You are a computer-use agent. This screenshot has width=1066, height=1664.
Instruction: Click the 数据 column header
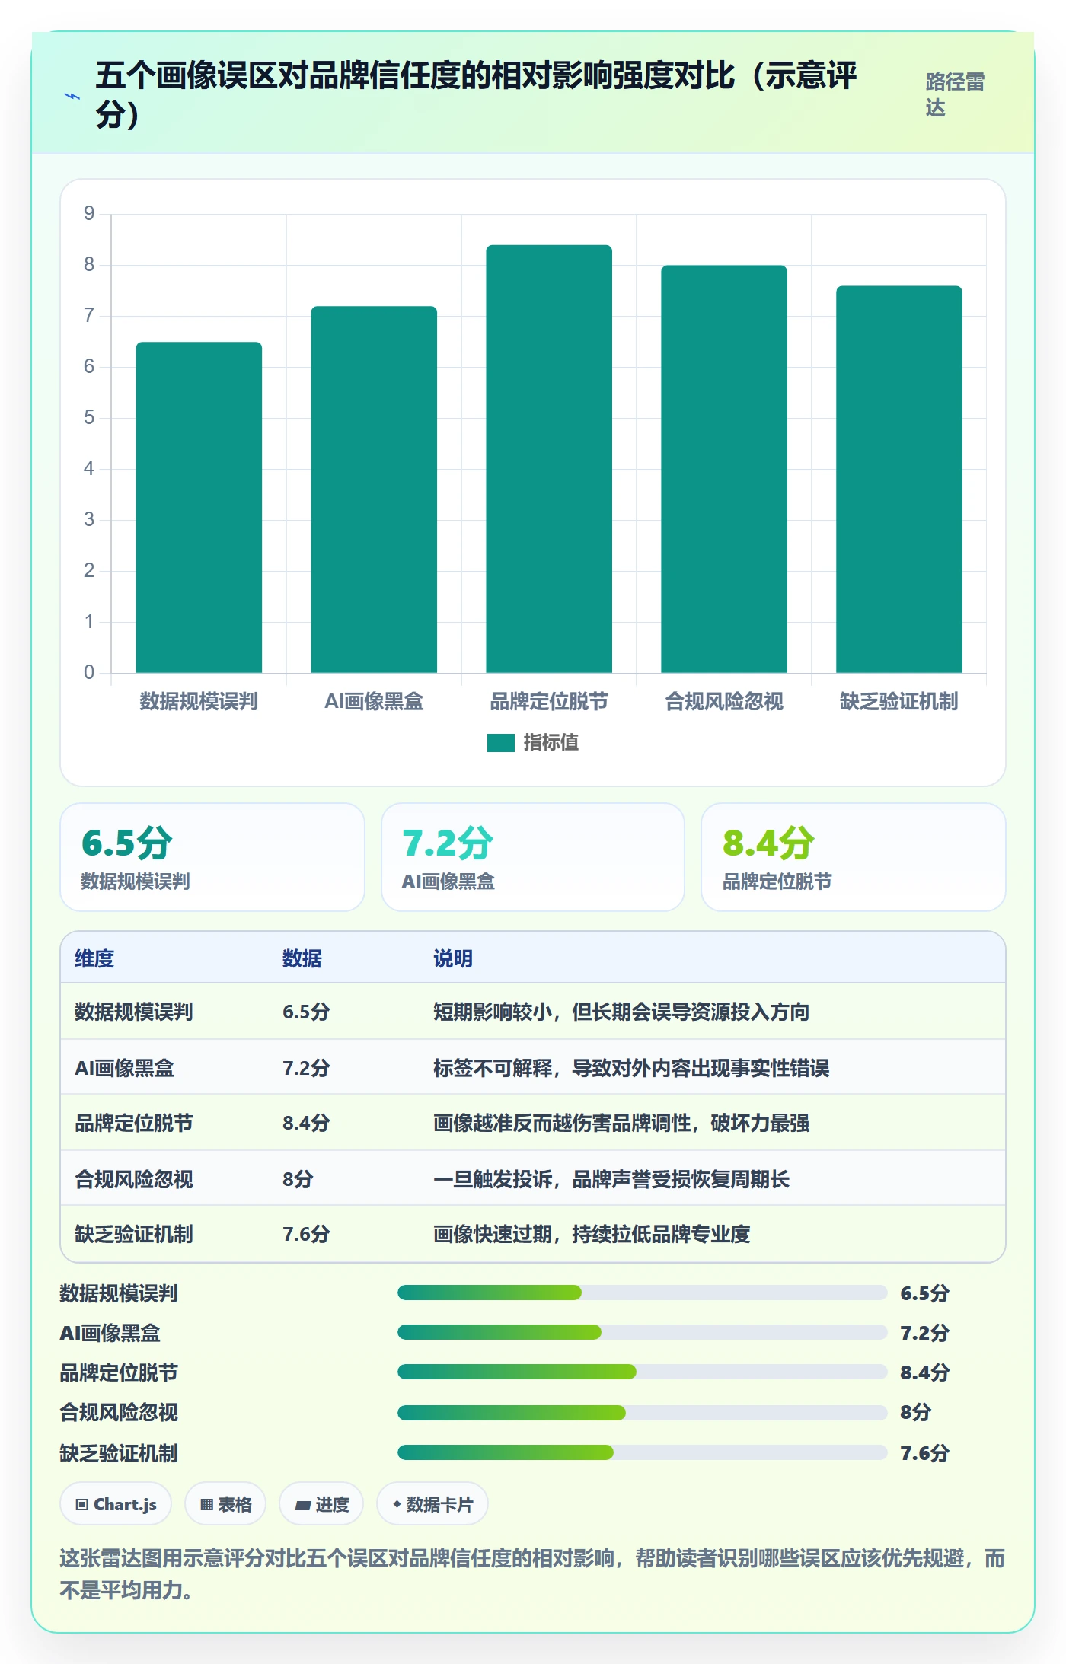click(x=302, y=958)
